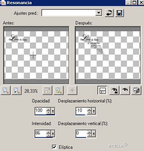The height and width of the screenshot is (151, 144).
Task: Click the Intensidad value field
Action: [x=41, y=134]
